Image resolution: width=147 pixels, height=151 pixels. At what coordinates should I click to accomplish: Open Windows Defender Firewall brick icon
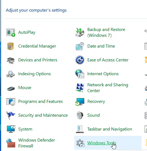11,143
